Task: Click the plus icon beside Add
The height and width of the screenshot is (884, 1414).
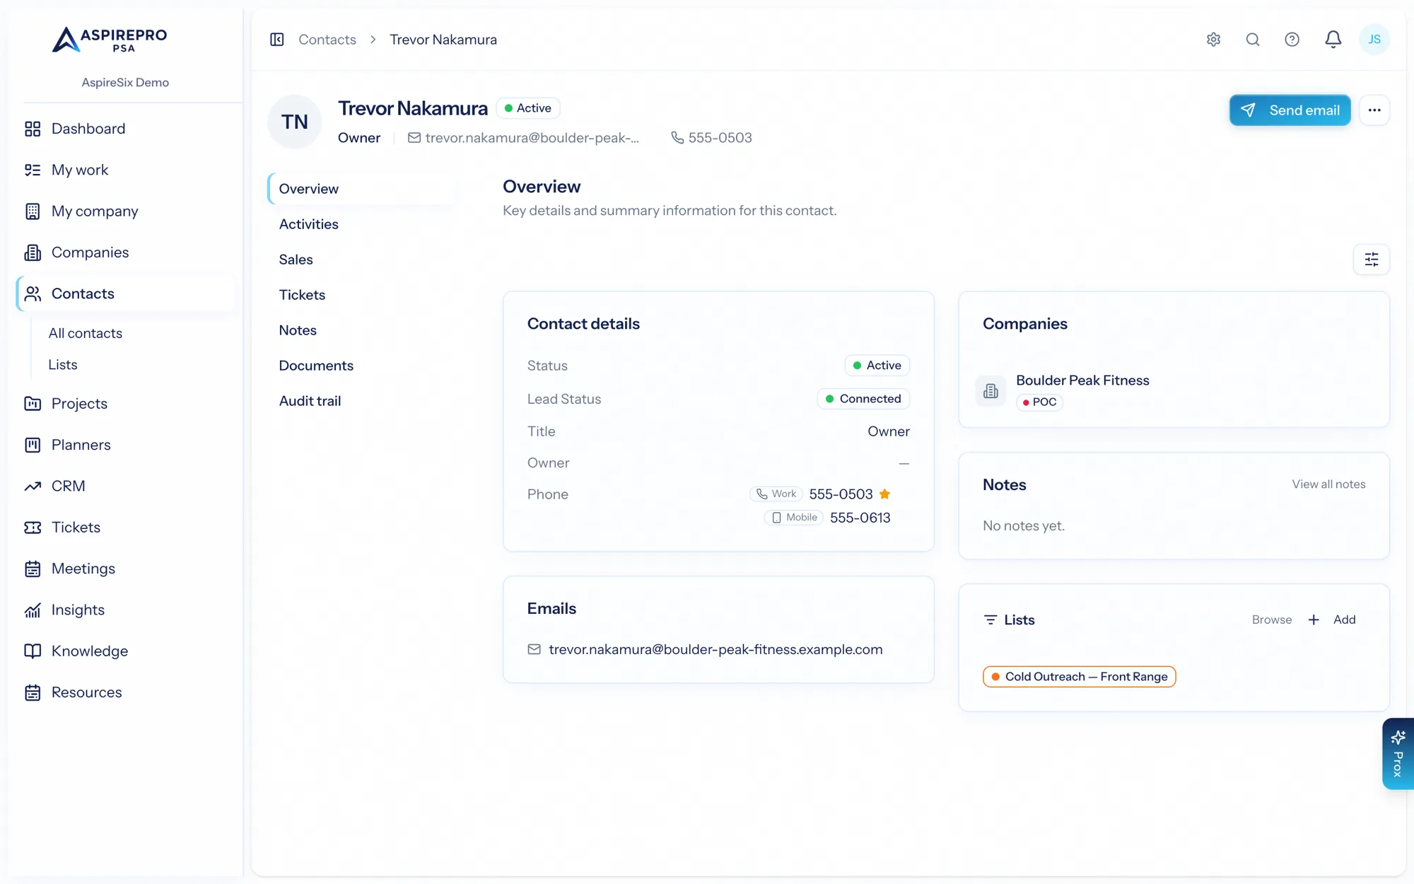Action: coord(1314,620)
